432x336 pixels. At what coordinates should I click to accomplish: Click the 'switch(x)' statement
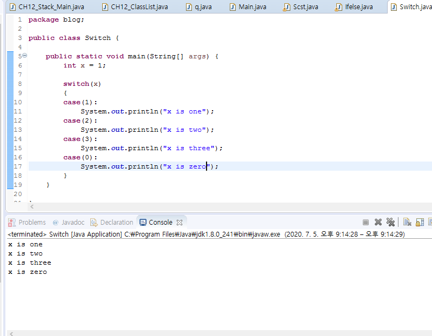[x=82, y=84]
